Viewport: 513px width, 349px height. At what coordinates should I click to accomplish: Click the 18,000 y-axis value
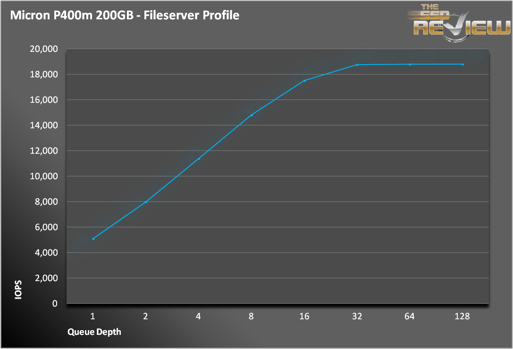click(x=44, y=75)
